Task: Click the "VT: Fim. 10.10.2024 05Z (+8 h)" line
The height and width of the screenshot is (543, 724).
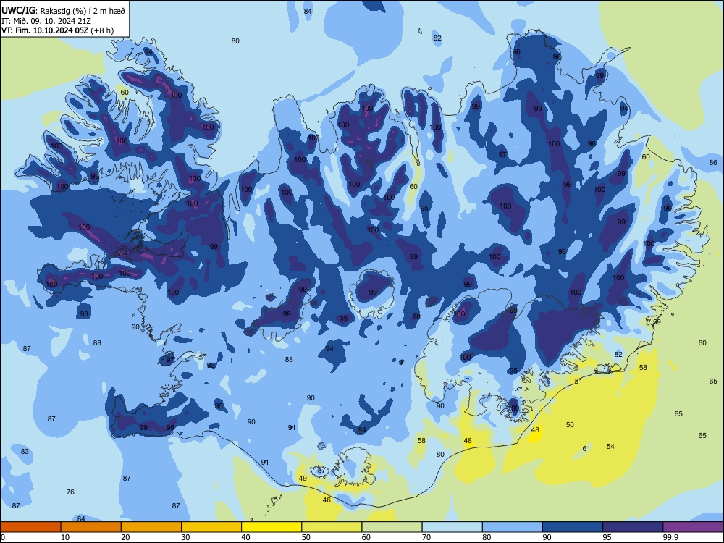Action: tap(57, 30)
